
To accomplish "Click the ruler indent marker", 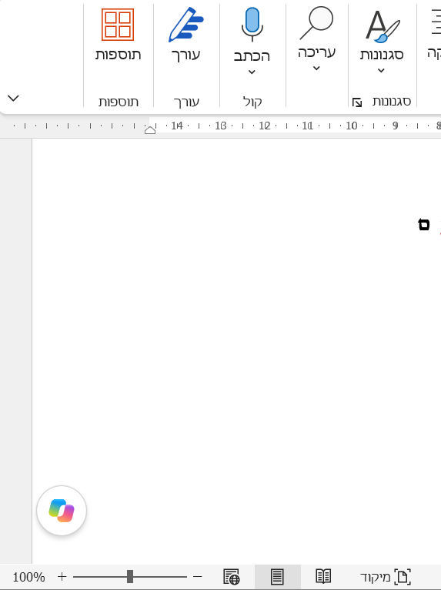I will tap(150, 130).
